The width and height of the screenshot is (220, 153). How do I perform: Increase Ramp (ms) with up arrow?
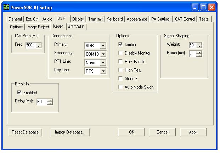(x=199, y=52)
